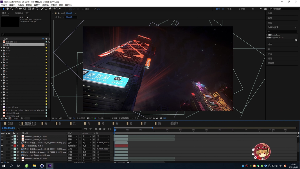Open the 文件(F) menu
The image size is (300, 169).
(4, 5)
